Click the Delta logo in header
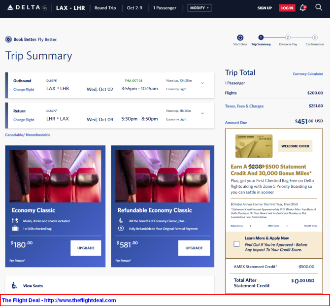The image size is (330, 306). click(27, 8)
